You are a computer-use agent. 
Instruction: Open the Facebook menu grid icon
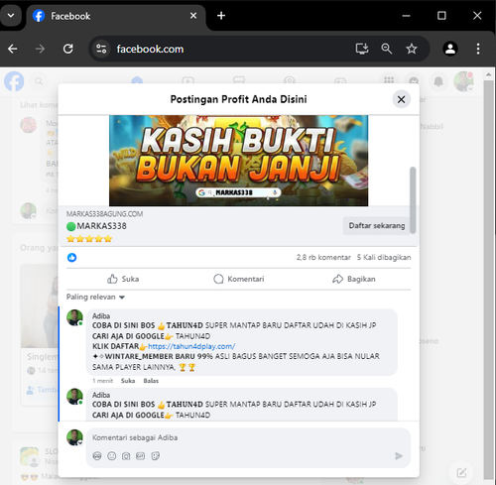click(389, 80)
